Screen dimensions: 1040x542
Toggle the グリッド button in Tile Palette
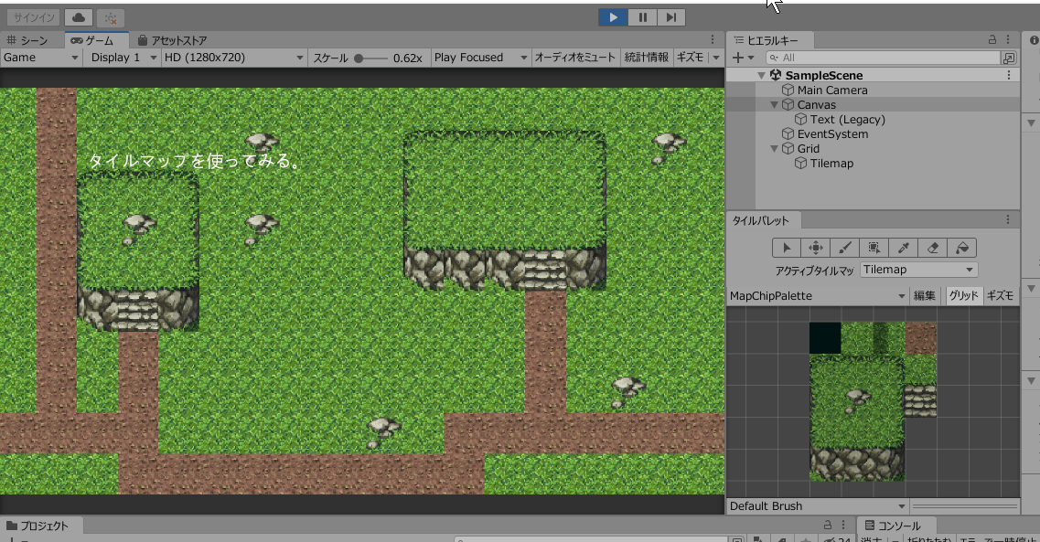pyautogui.click(x=962, y=295)
